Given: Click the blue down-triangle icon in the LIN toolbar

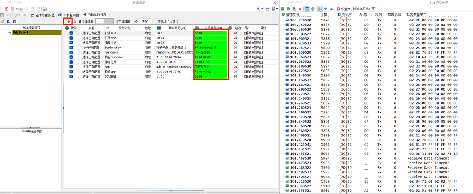Looking at the screenshot, I should (x=326, y=9).
